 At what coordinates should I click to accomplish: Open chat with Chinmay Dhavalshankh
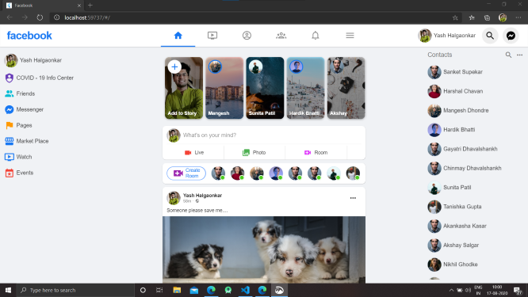[465, 168]
